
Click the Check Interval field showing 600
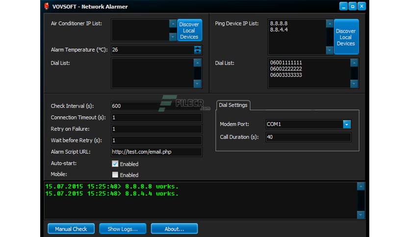click(156, 106)
